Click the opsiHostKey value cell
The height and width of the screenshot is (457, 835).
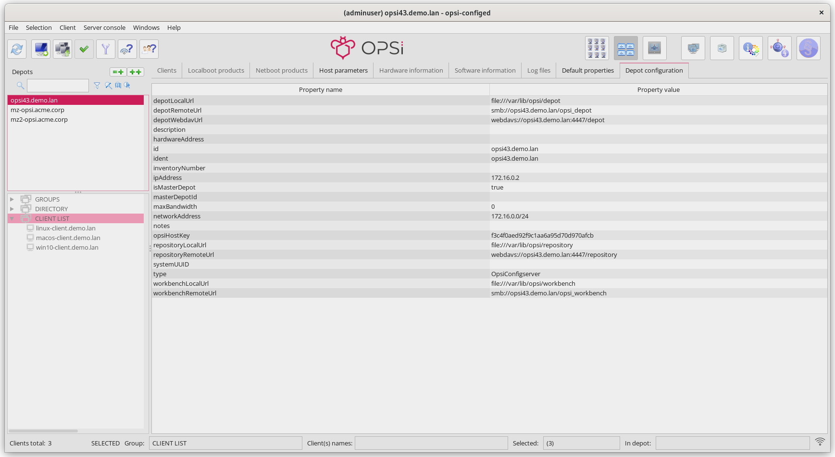[x=659, y=235]
